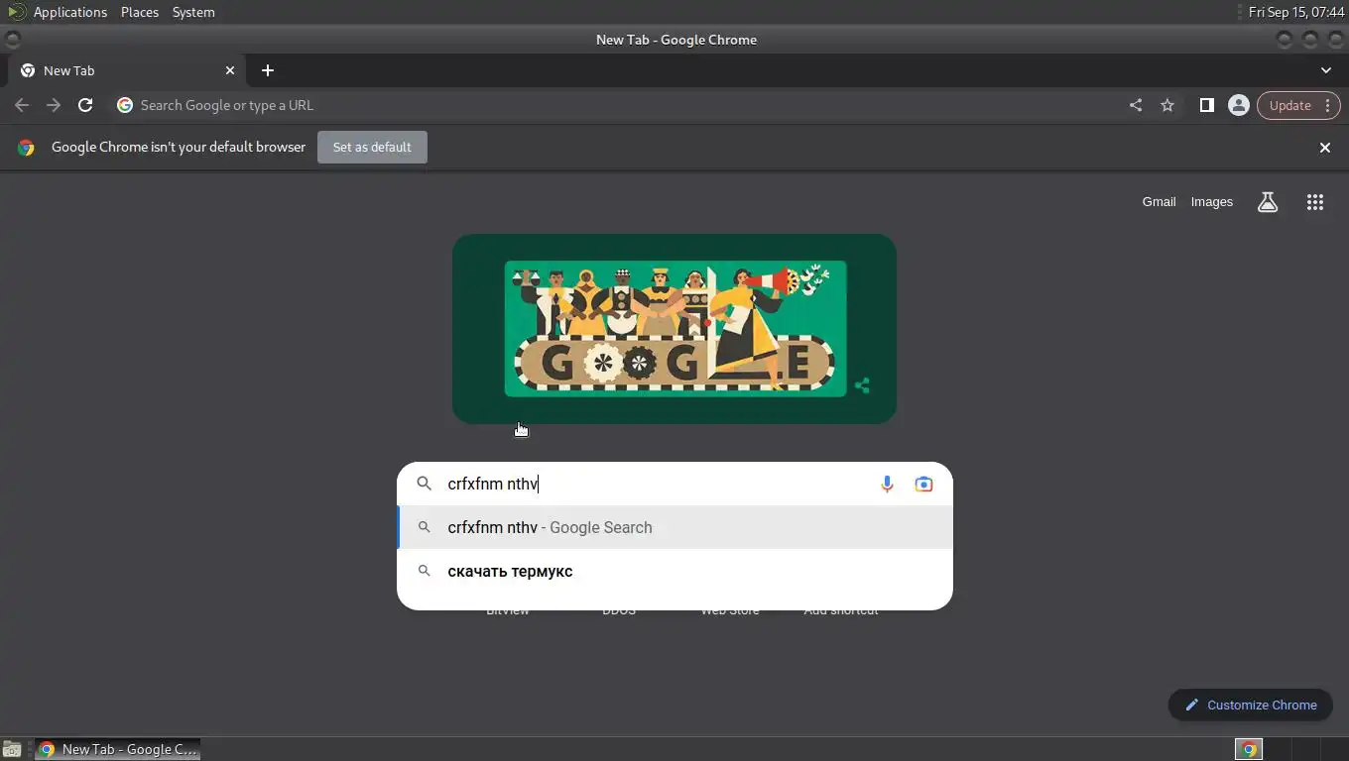Open the System menu
Screen dimensions: 1349x761
coord(193,12)
